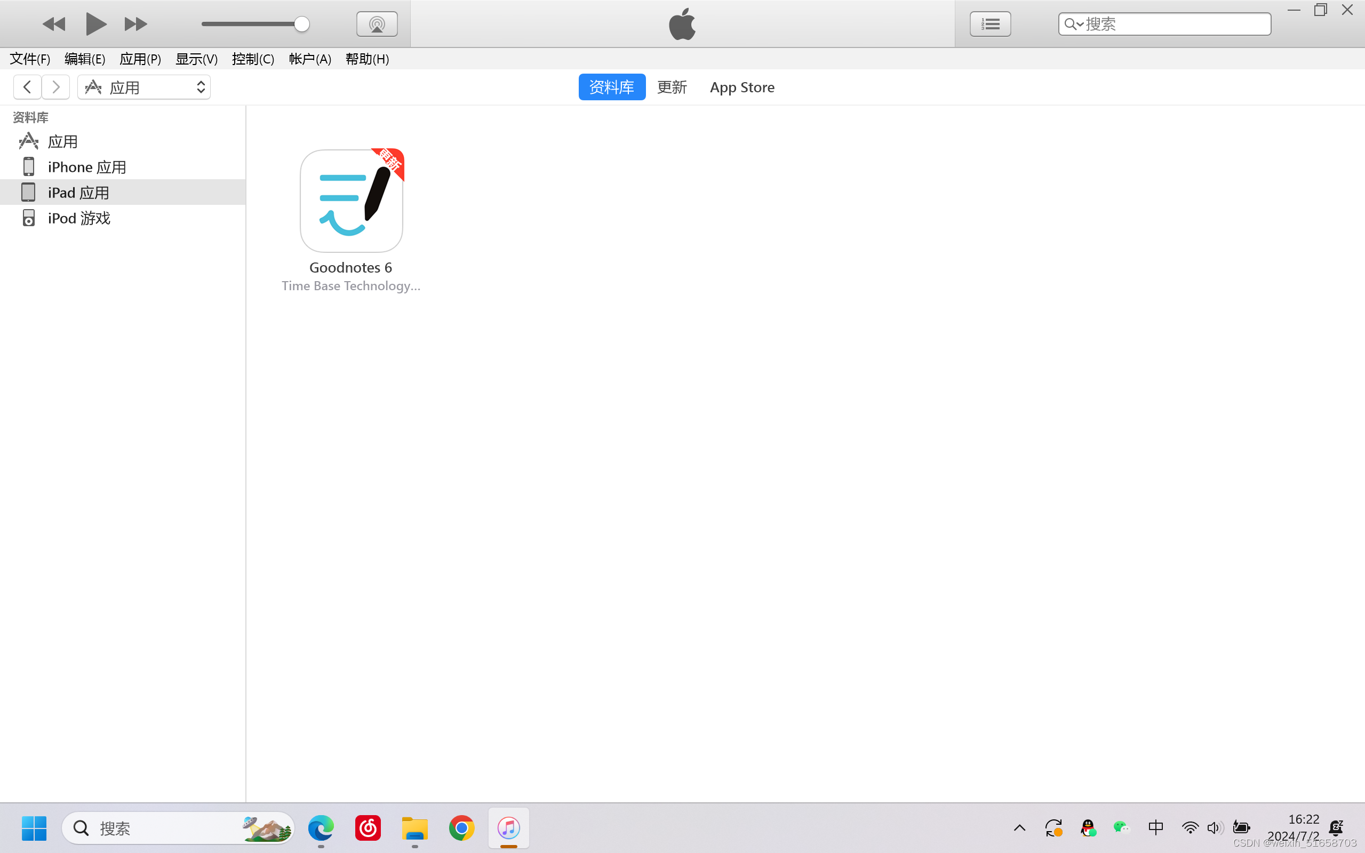Click the fast-forward next track button

click(x=135, y=23)
